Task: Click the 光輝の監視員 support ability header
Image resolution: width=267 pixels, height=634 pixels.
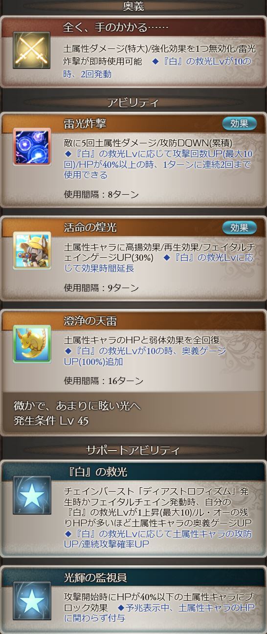Action: (x=133, y=577)
